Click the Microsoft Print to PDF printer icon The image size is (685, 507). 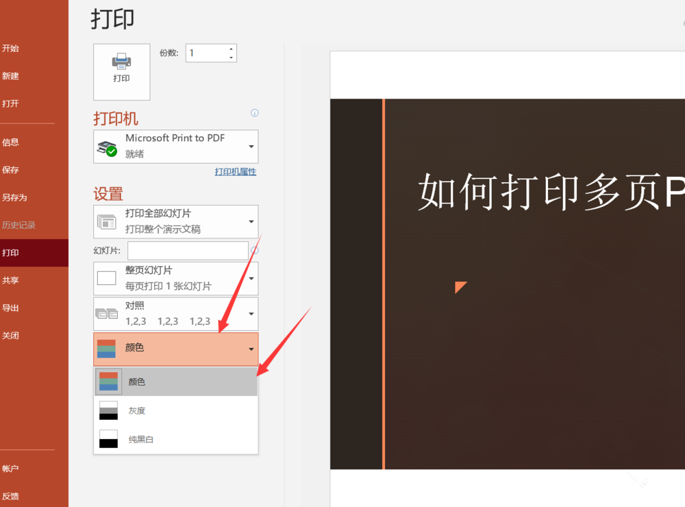click(x=108, y=146)
